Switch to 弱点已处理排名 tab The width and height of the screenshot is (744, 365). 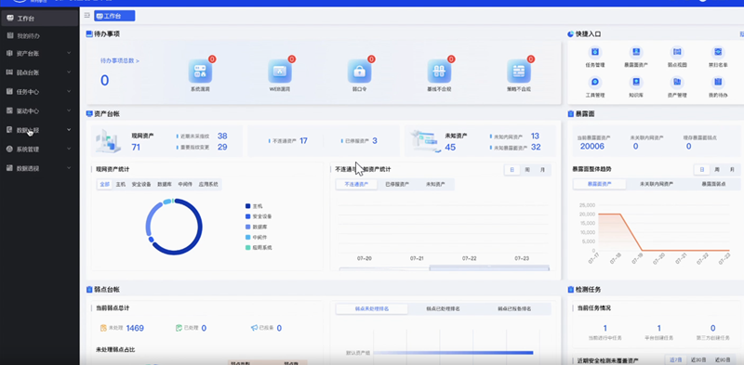(x=443, y=308)
